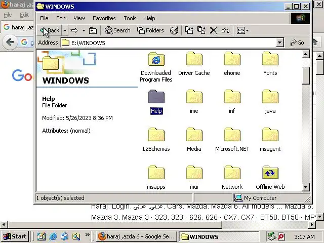
Task: Click the Go button
Action: coord(297,43)
